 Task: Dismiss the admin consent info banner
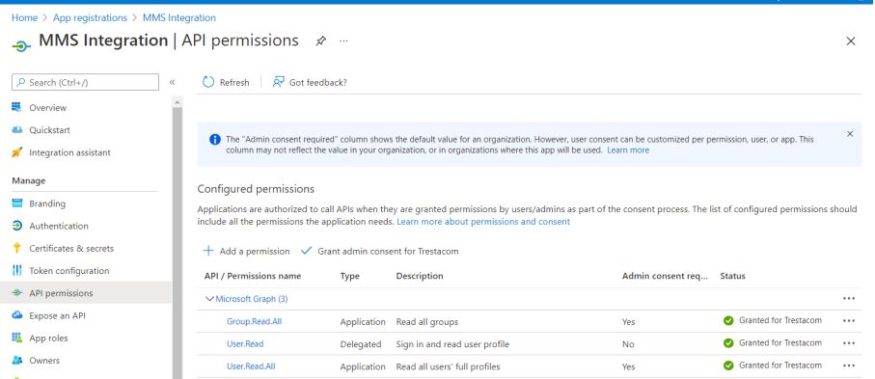click(x=850, y=134)
